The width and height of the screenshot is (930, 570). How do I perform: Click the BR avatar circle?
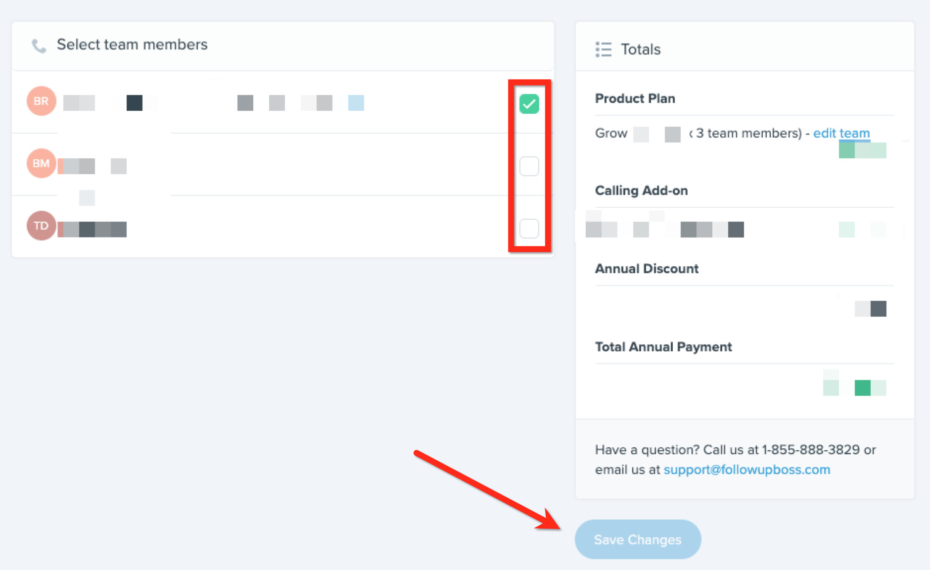[x=42, y=101]
